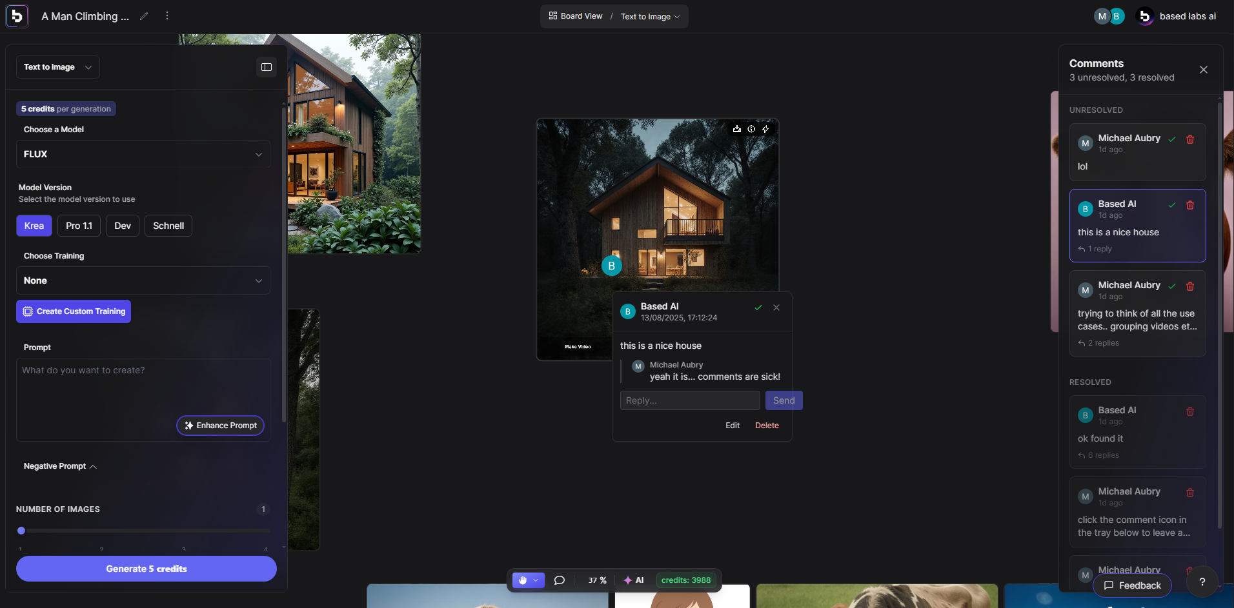Collapse the left sidebar panel icon
Screen dimensions: 1234x608
click(267, 67)
